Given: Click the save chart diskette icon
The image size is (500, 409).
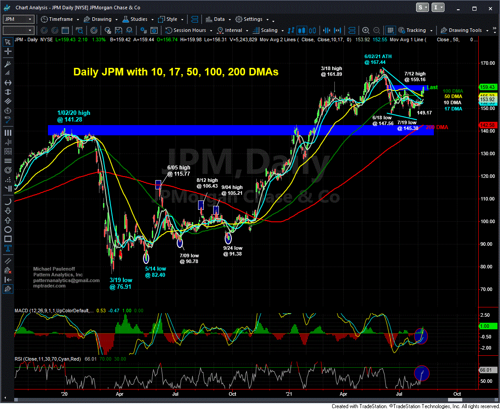Looking at the screenshot, I should (118, 30).
